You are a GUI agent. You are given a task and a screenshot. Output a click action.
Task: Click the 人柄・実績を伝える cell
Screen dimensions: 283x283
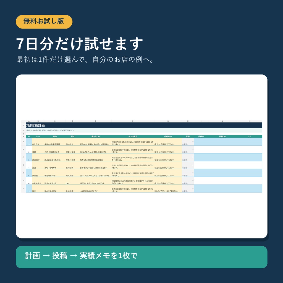(x=55, y=150)
